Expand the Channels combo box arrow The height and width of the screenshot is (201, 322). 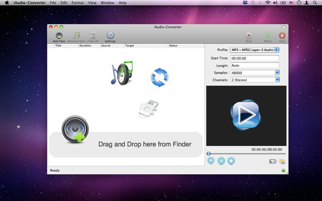(x=277, y=80)
